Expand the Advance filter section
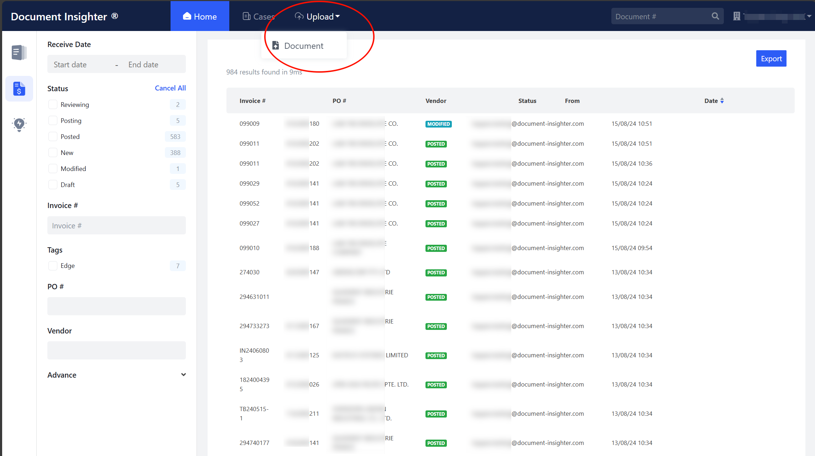Screen dimensions: 815x456 [183, 375]
